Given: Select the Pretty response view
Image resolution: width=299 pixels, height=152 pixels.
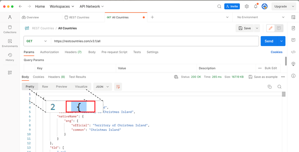Looking at the screenshot, I should click(30, 86).
